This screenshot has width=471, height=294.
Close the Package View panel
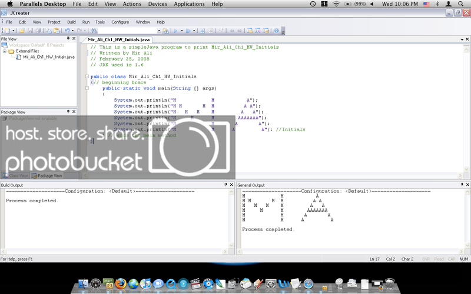point(74,112)
